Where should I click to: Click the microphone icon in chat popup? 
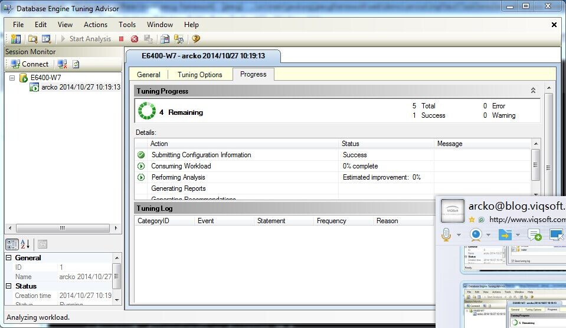[x=446, y=235]
